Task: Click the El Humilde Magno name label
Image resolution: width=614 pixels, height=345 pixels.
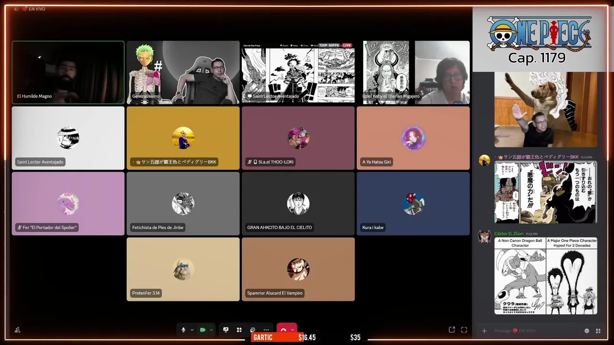Action: 35,96
